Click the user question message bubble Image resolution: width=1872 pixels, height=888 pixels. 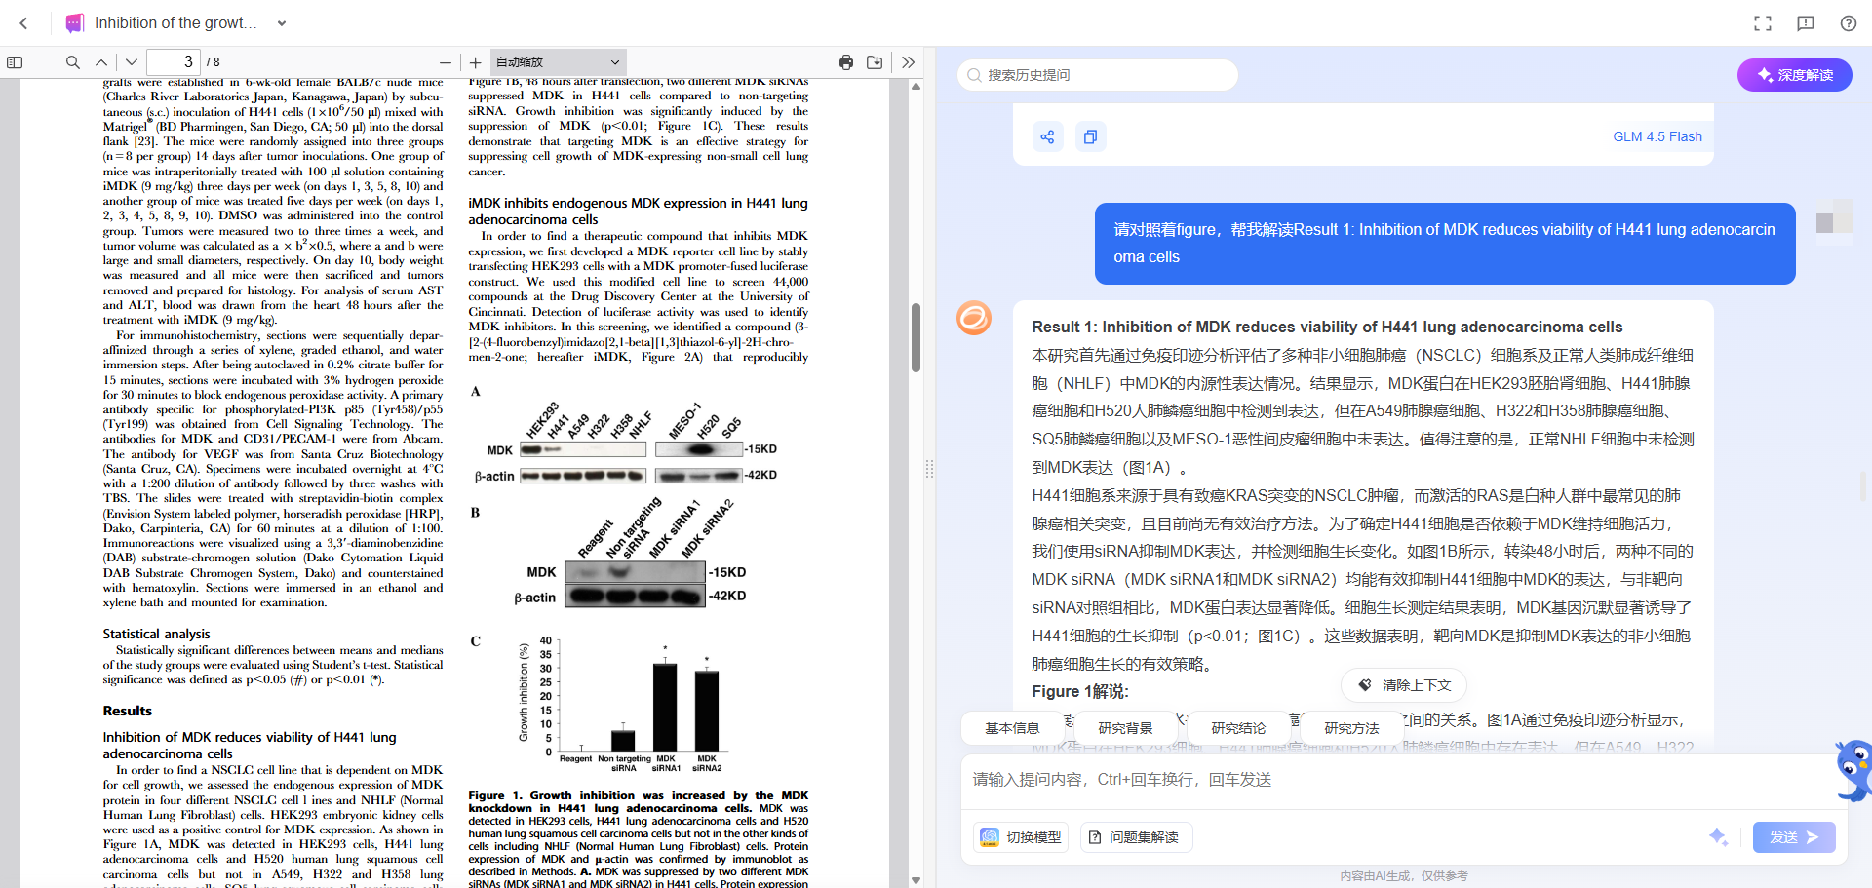pyautogui.click(x=1445, y=244)
